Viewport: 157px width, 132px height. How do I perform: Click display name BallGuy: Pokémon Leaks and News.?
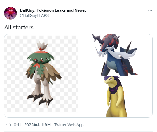(53, 10)
